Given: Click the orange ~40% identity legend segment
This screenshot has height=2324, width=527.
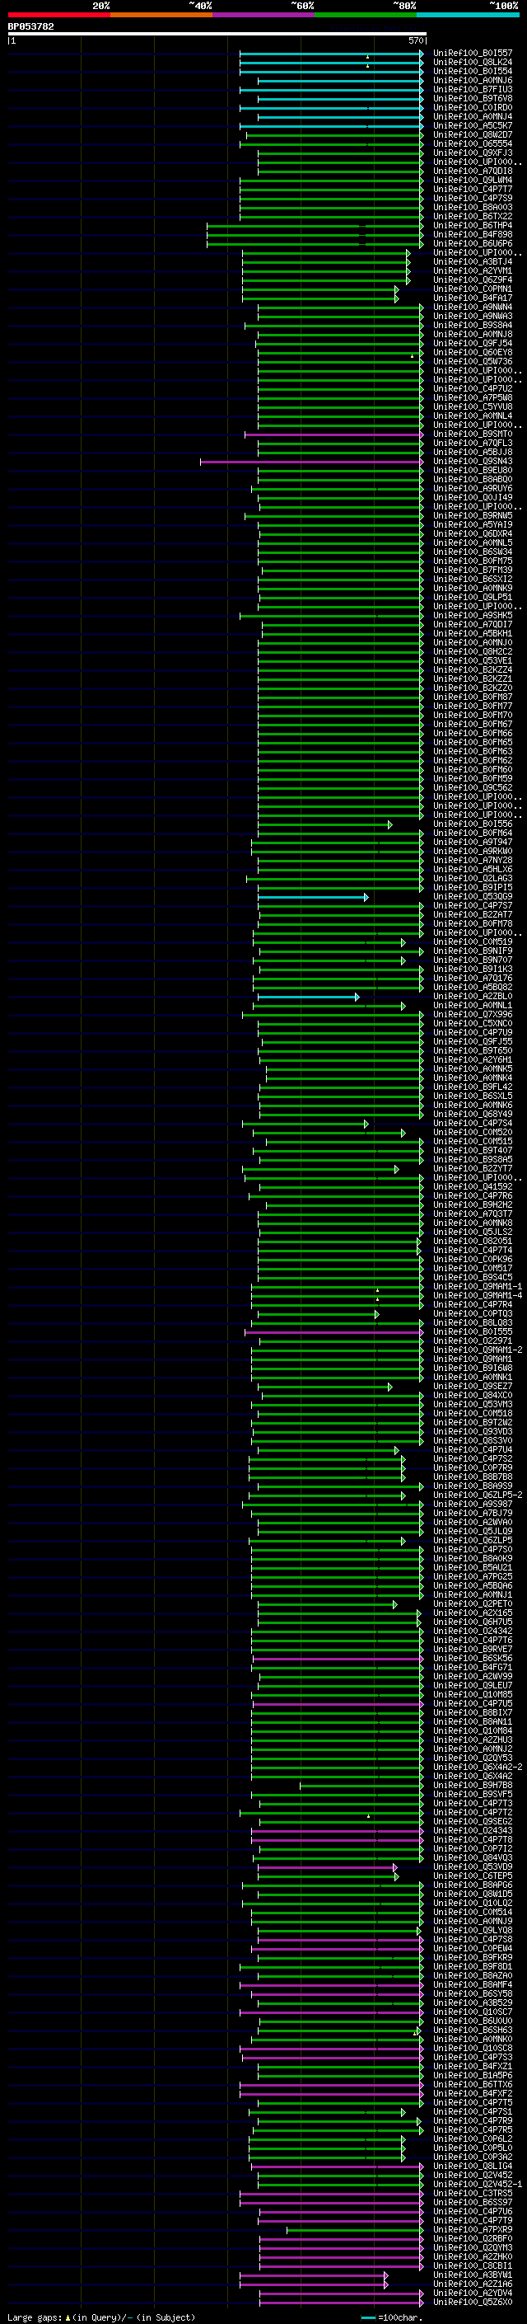Looking at the screenshot, I should click(161, 15).
